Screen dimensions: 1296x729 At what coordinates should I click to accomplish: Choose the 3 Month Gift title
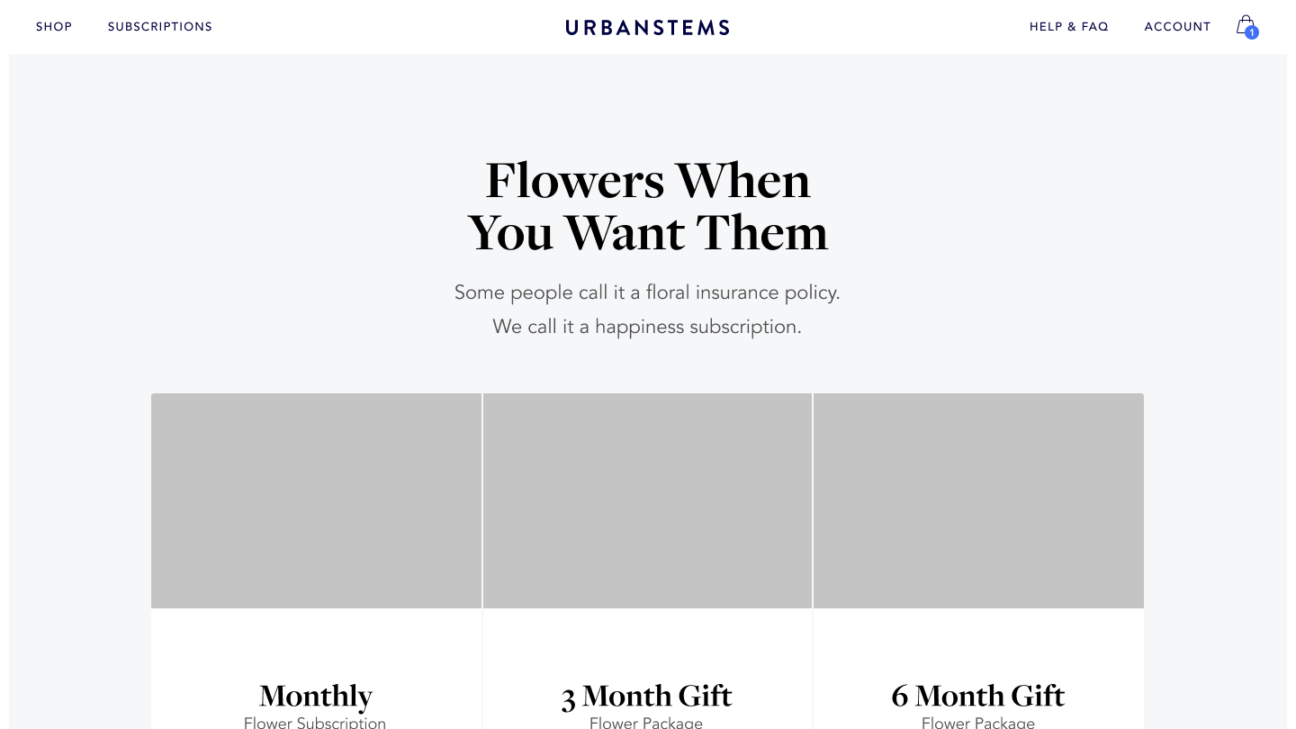[647, 696]
